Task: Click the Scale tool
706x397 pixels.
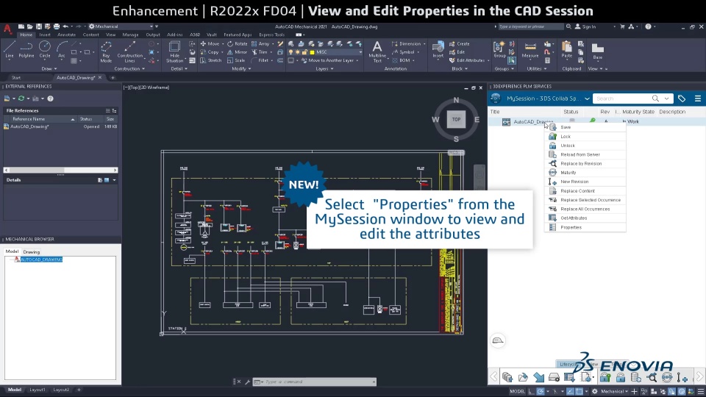Action: pyautogui.click(x=236, y=60)
